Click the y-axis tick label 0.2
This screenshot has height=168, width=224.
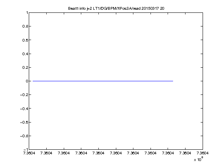[x=25, y=67]
